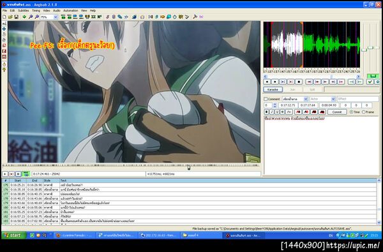The image size is (383, 252).
Task: Switch to the 202.172.16.63 Remote taskbar window
Action: tap(159, 235)
